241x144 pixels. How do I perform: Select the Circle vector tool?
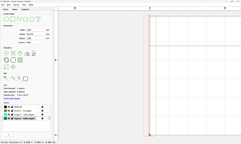(x=6, y=19)
